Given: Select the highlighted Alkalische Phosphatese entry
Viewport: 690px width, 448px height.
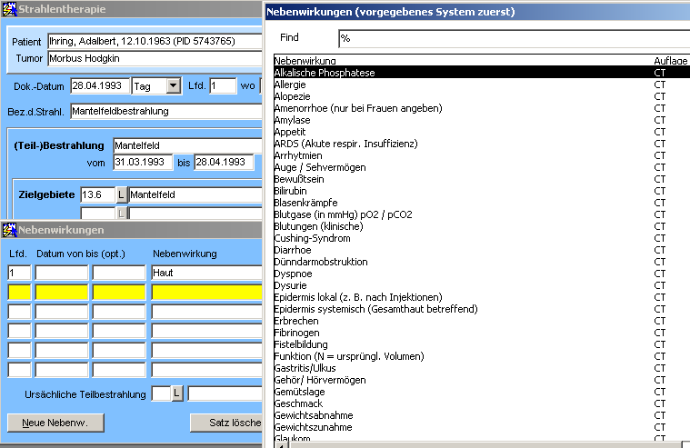Looking at the screenshot, I should pos(324,73).
